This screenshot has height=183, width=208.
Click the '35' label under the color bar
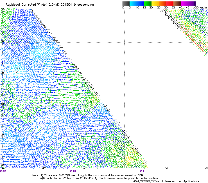[x=173, y=8]
